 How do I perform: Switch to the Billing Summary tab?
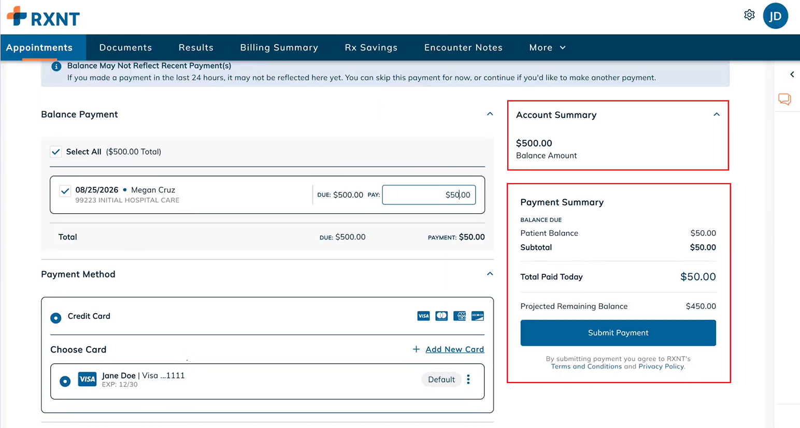[x=279, y=48]
